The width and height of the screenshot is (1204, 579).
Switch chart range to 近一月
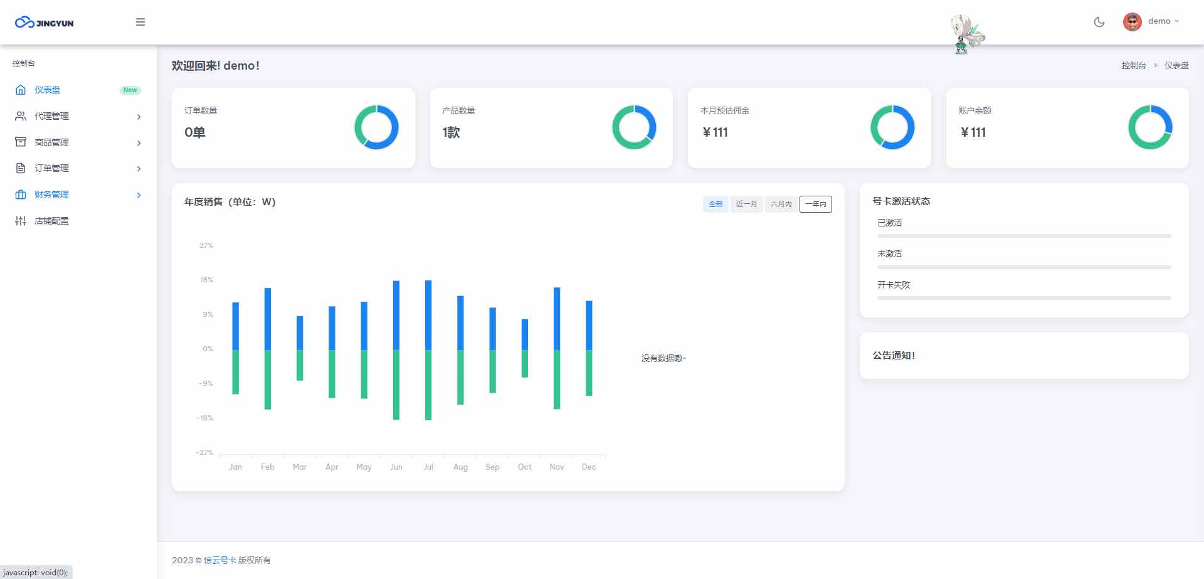[x=746, y=204]
